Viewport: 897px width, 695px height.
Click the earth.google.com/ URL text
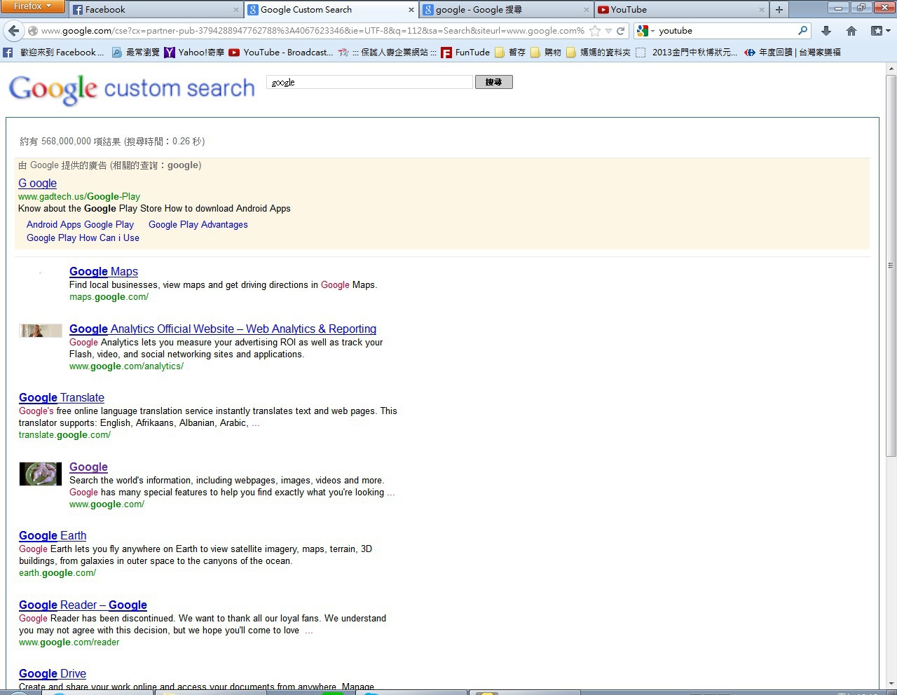57,573
